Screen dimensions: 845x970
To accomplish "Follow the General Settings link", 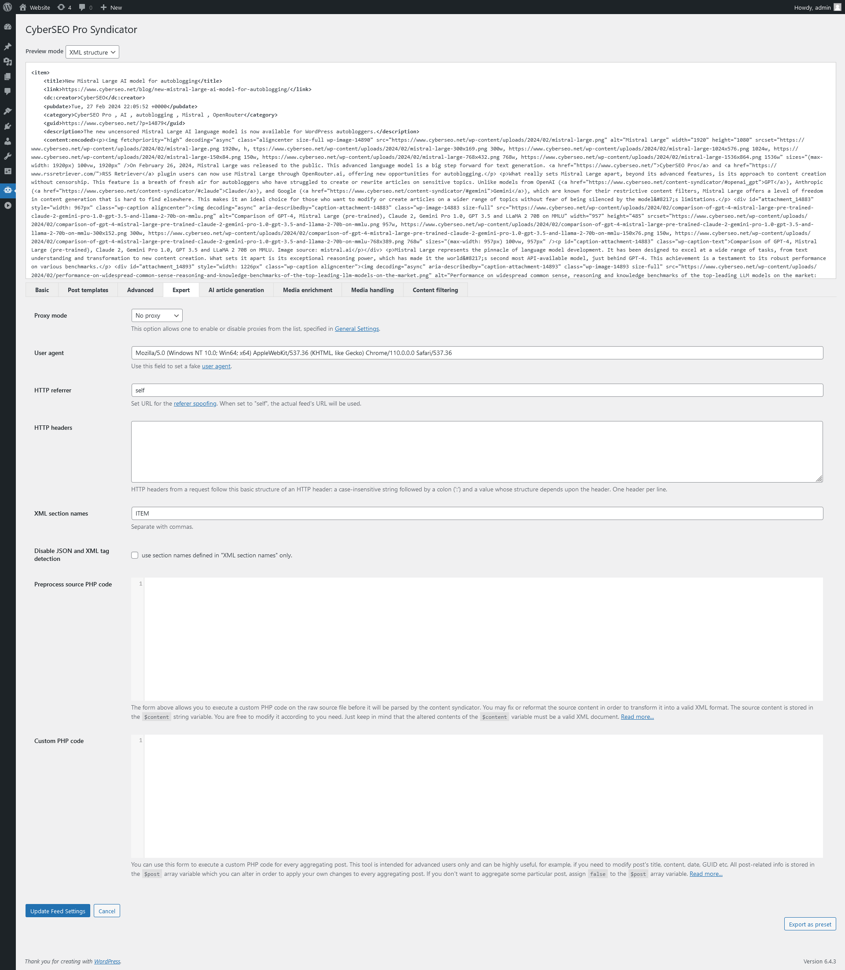I will pyautogui.click(x=356, y=329).
